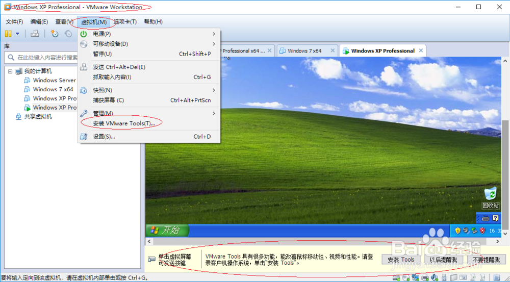Viewport: 510px width, 282px height.
Task: Click the vertical scrollbar up arrow of the VM view
Action: [505, 61]
